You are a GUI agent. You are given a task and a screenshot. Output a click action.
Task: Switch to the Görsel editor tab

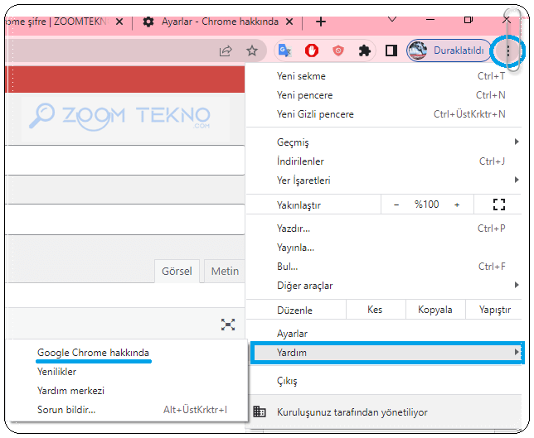click(177, 271)
